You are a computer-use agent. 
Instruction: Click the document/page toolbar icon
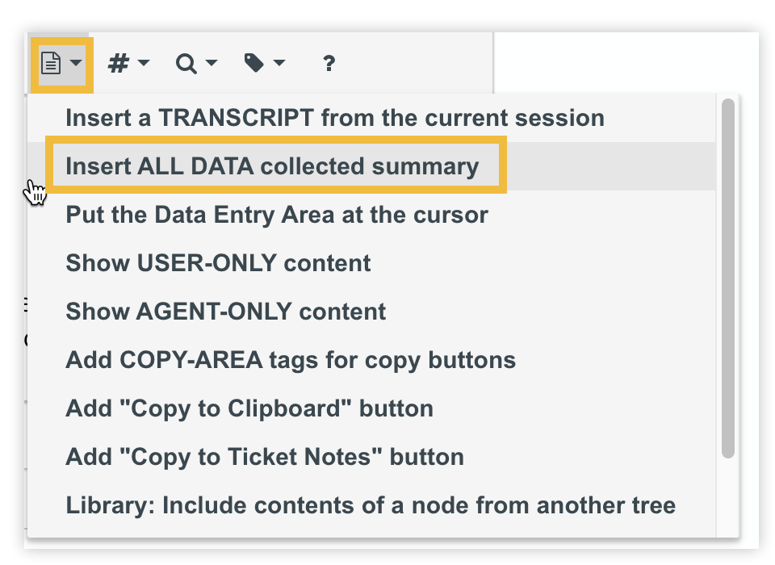[50, 62]
